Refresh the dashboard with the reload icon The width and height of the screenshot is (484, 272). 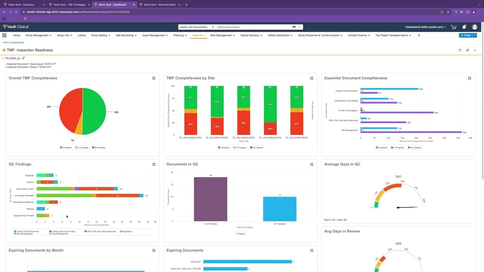[x=460, y=50]
